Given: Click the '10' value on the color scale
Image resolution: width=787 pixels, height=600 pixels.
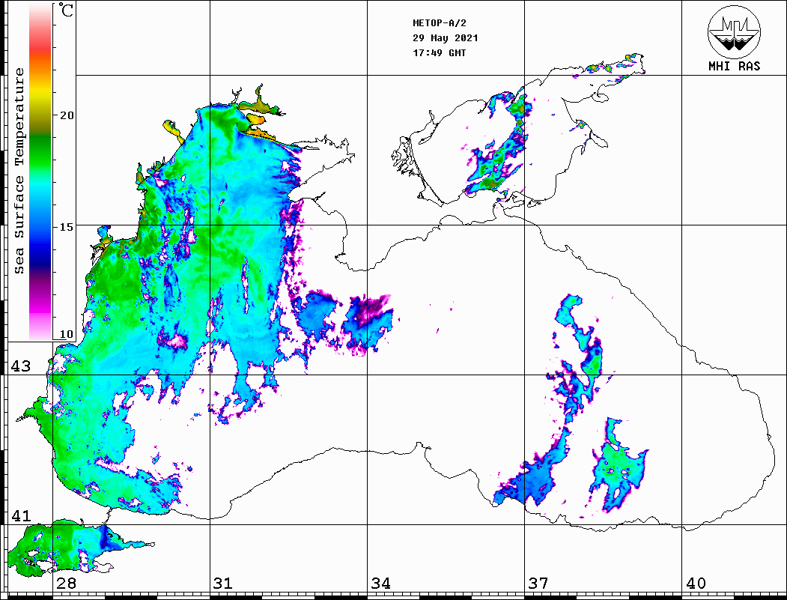Looking at the screenshot, I should coord(67,334).
